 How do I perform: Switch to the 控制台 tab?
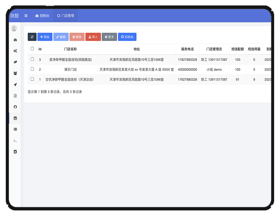point(42,16)
